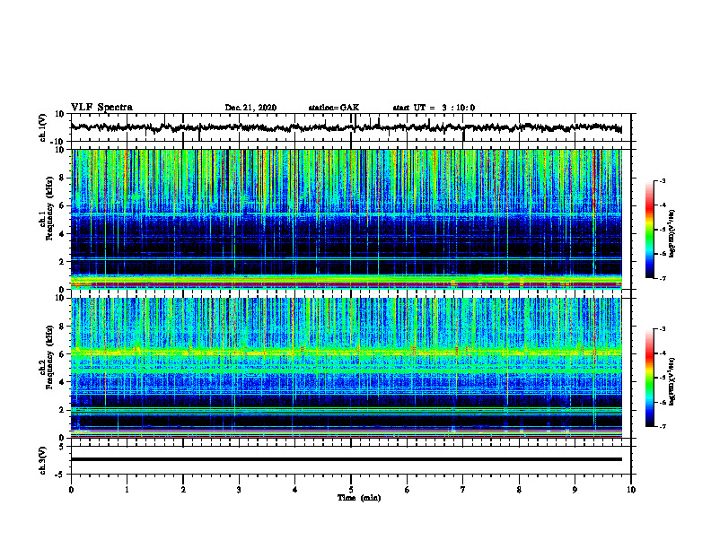Click the ch.1 voltage waveform trace
711x549 pixels.
[346, 127]
